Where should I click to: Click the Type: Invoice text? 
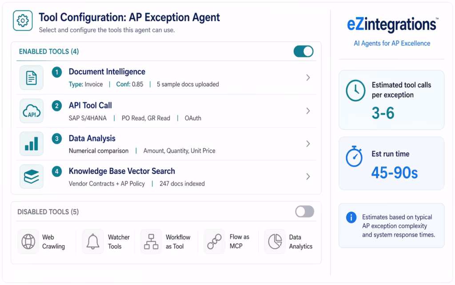coord(86,84)
